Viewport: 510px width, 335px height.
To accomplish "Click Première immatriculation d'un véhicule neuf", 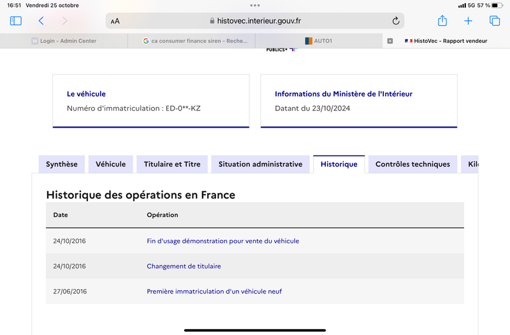I will tap(214, 292).
